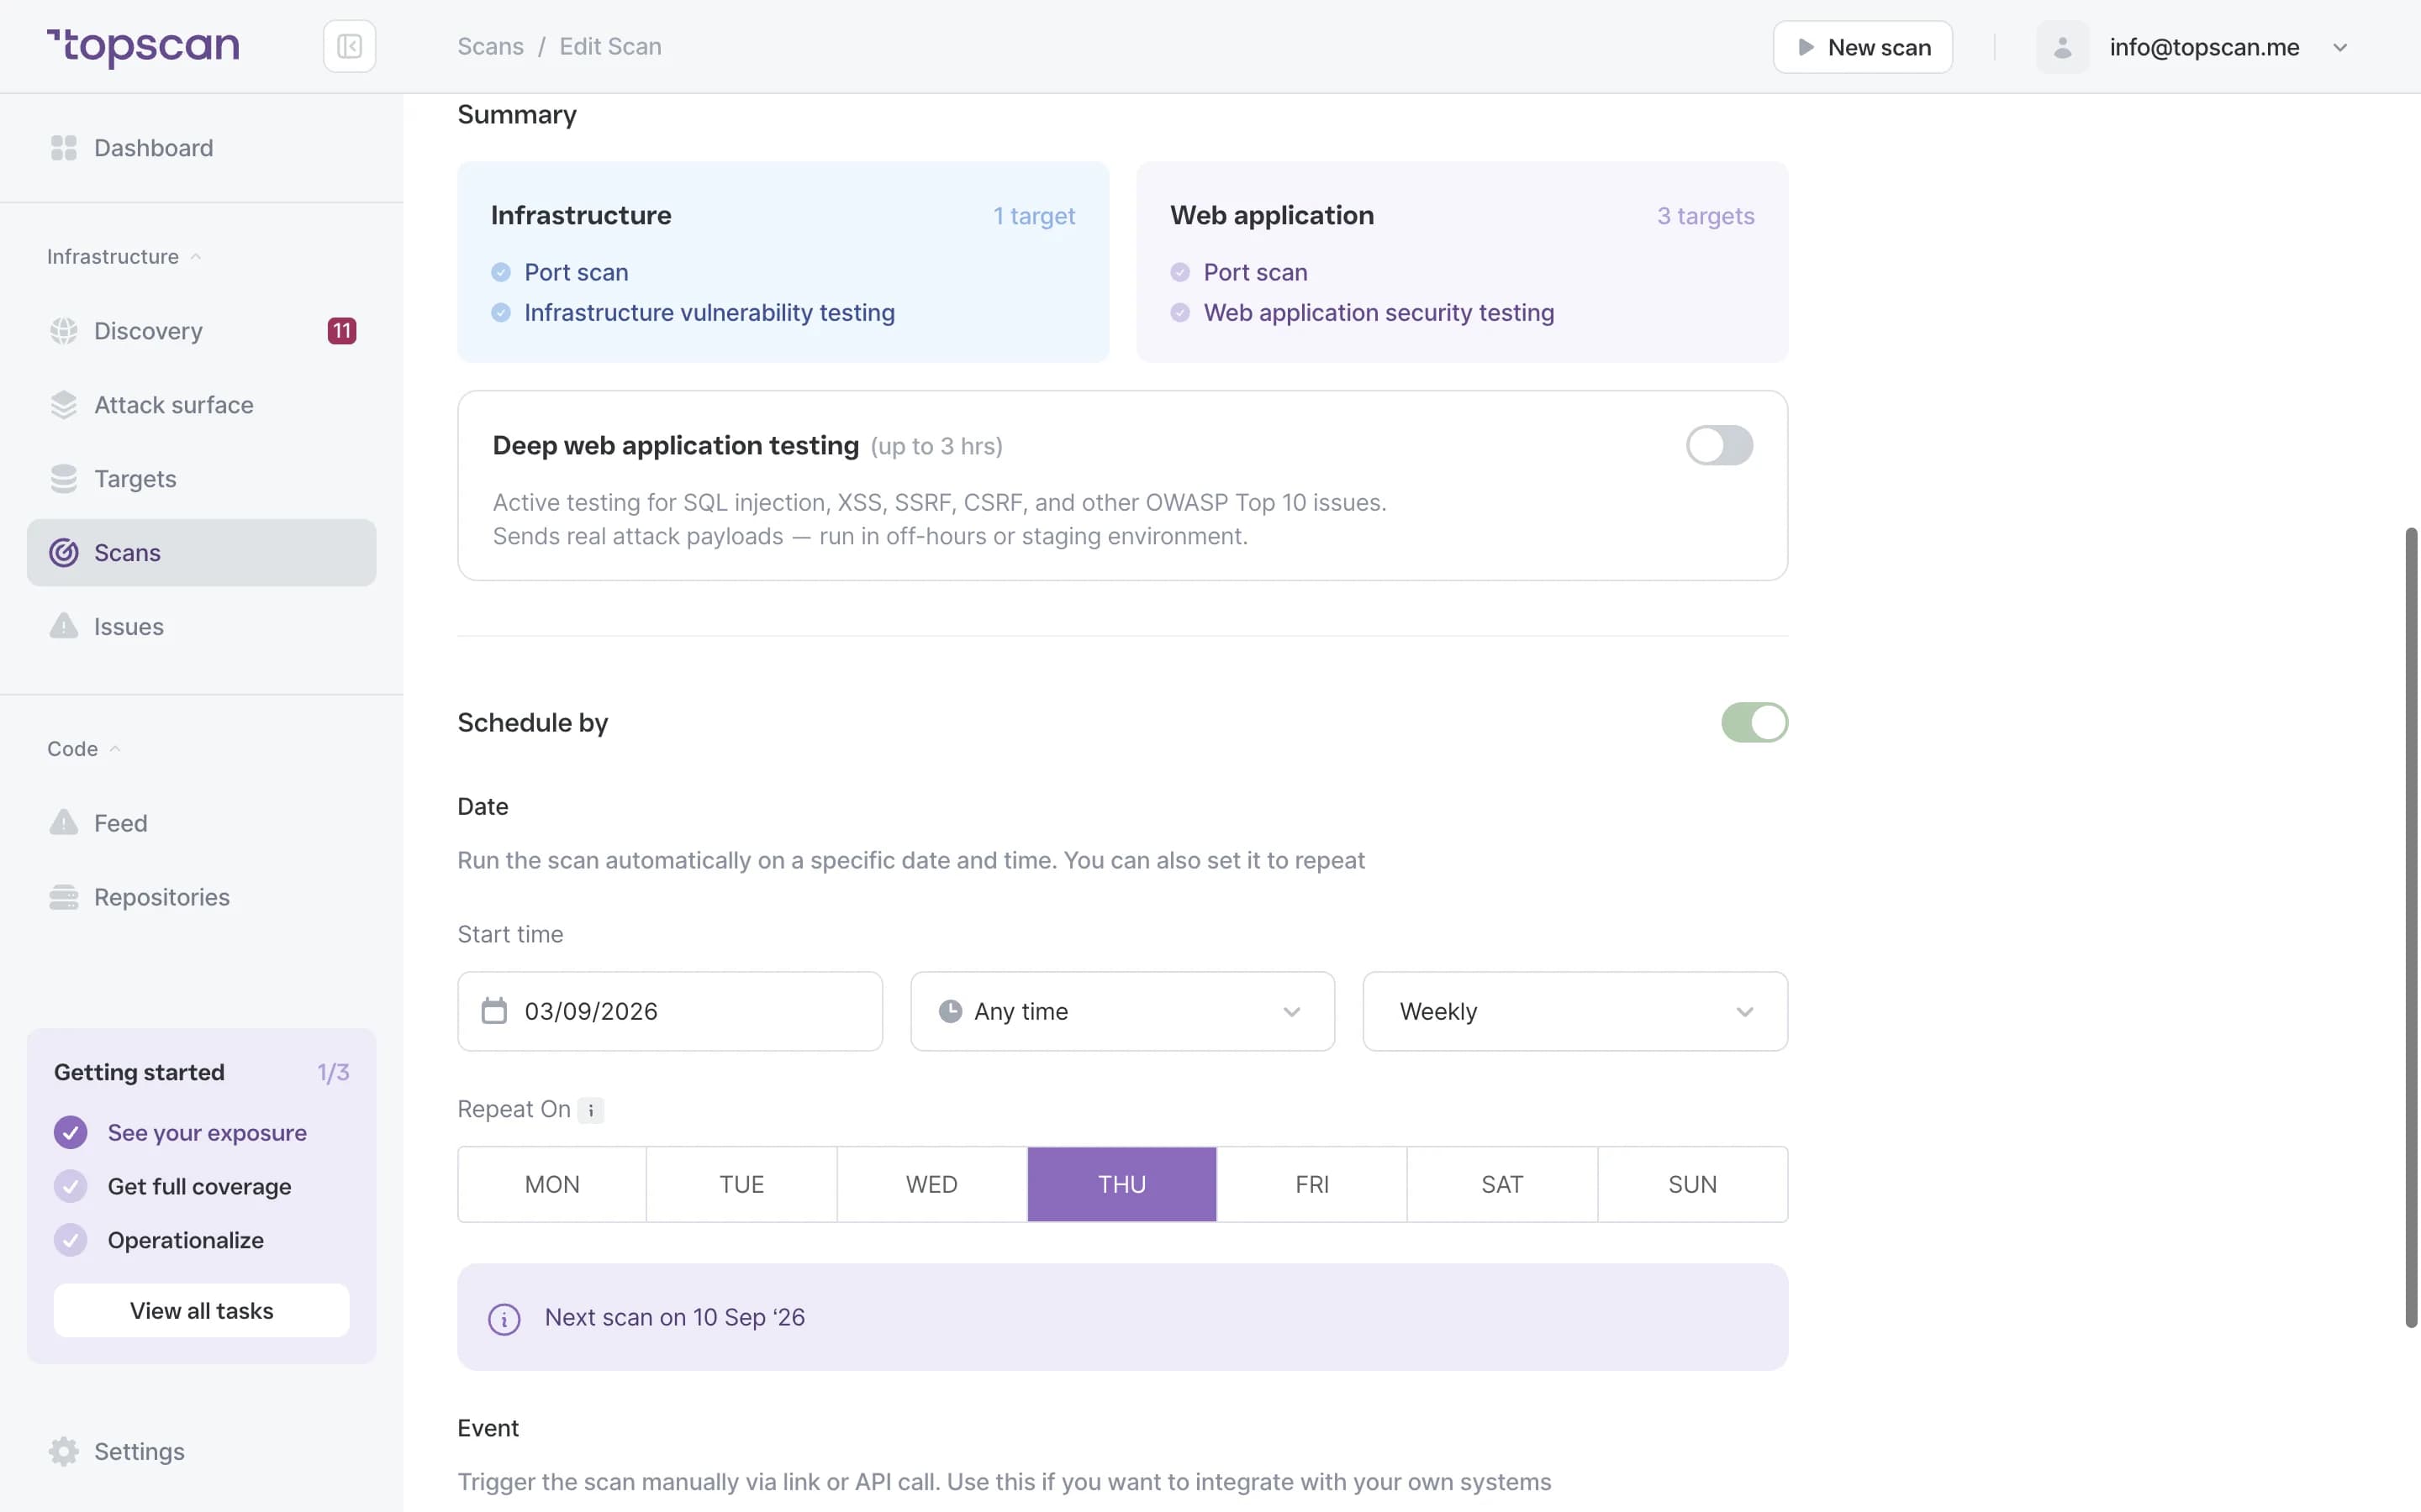The height and width of the screenshot is (1512, 2421).
Task: Click the 1 target label
Action: coord(1033,216)
